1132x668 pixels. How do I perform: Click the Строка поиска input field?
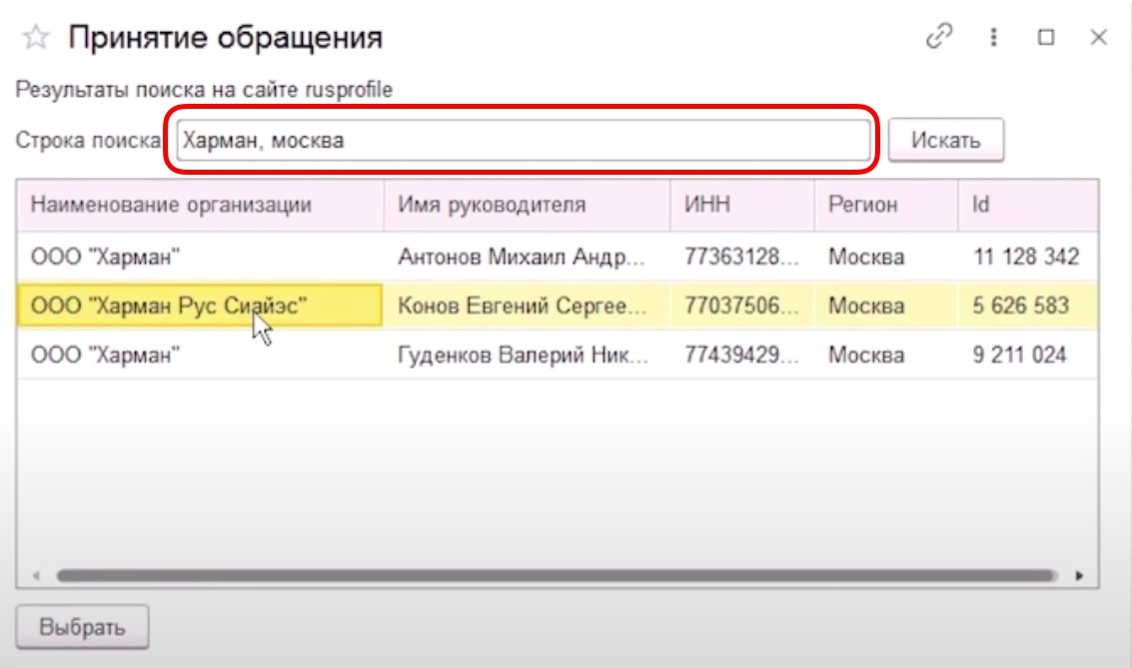(524, 140)
